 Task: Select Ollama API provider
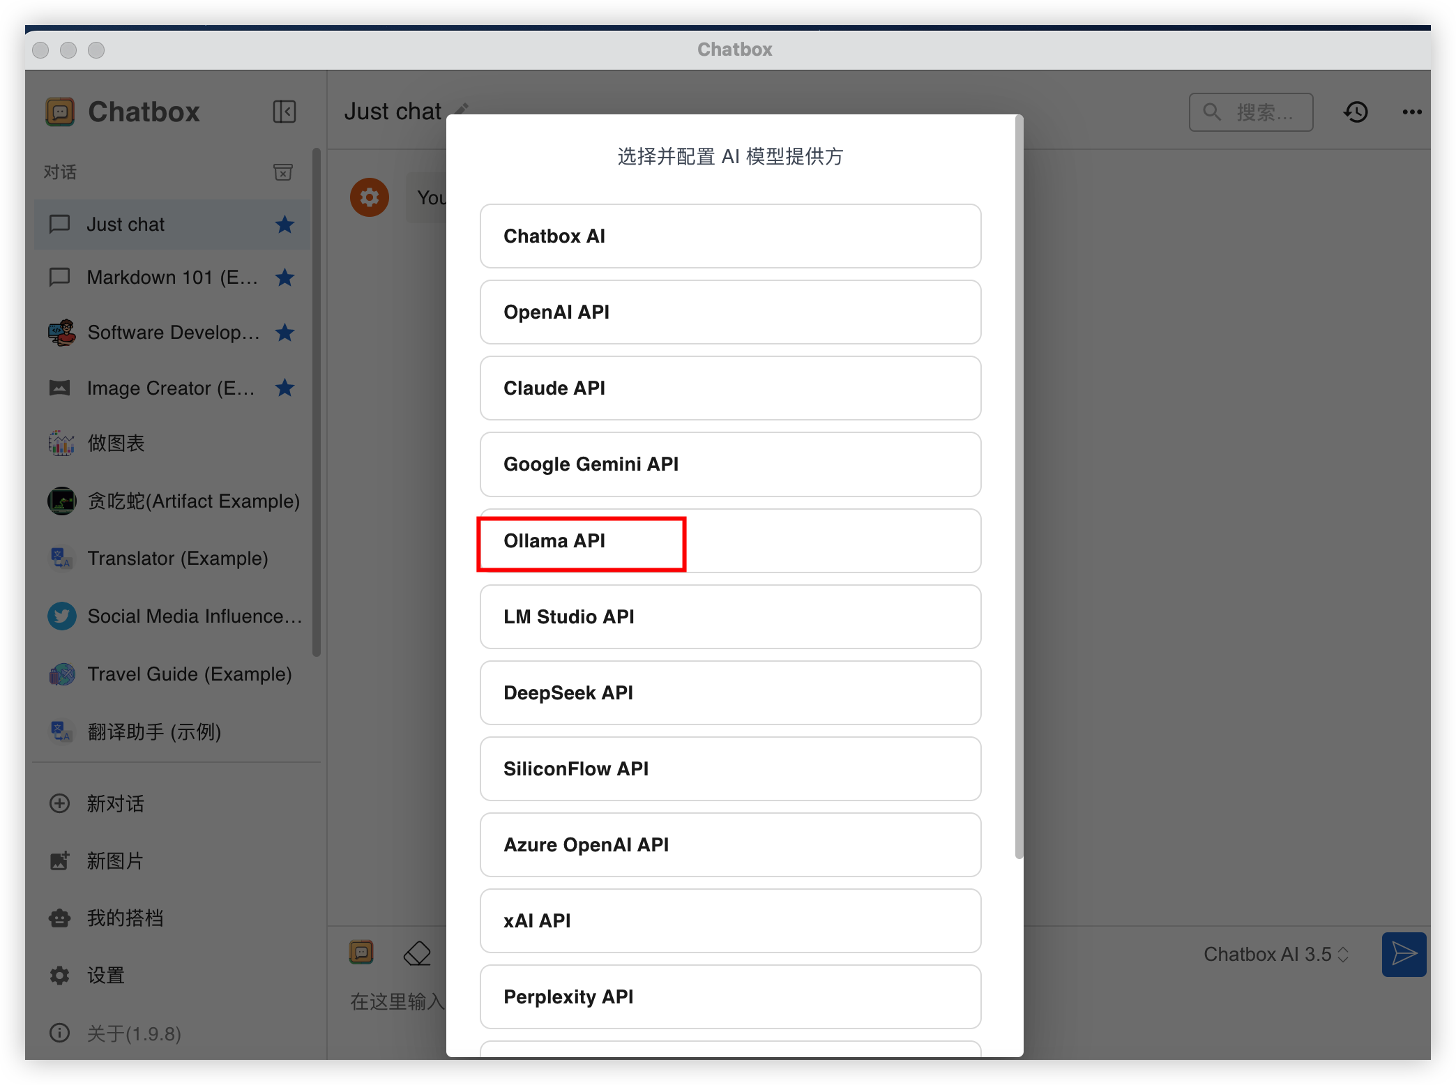[x=729, y=541]
